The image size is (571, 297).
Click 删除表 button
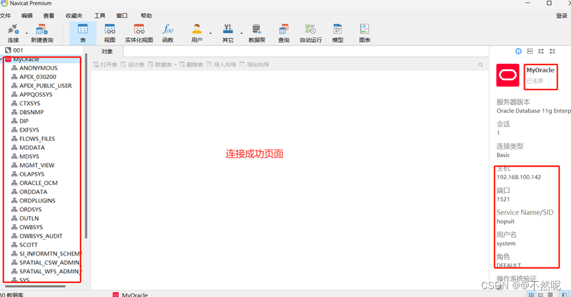pyautogui.click(x=191, y=65)
